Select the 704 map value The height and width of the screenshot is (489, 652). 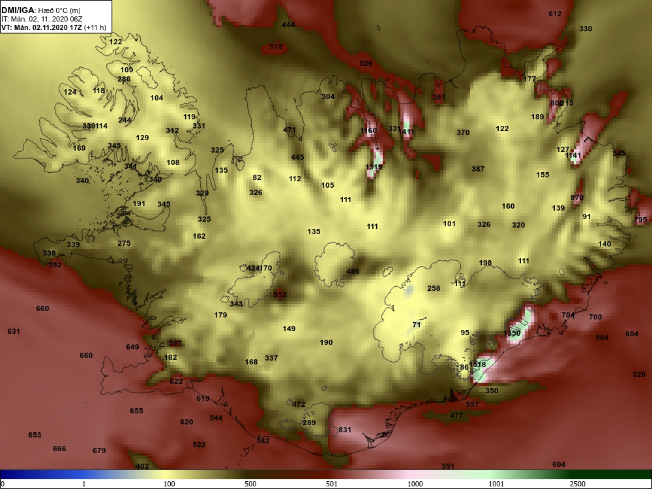[x=568, y=315]
